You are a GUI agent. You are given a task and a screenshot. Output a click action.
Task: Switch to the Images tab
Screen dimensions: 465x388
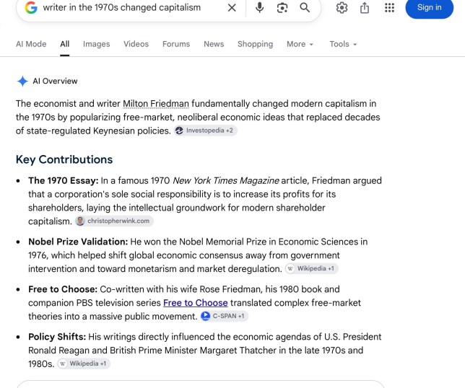tap(96, 44)
